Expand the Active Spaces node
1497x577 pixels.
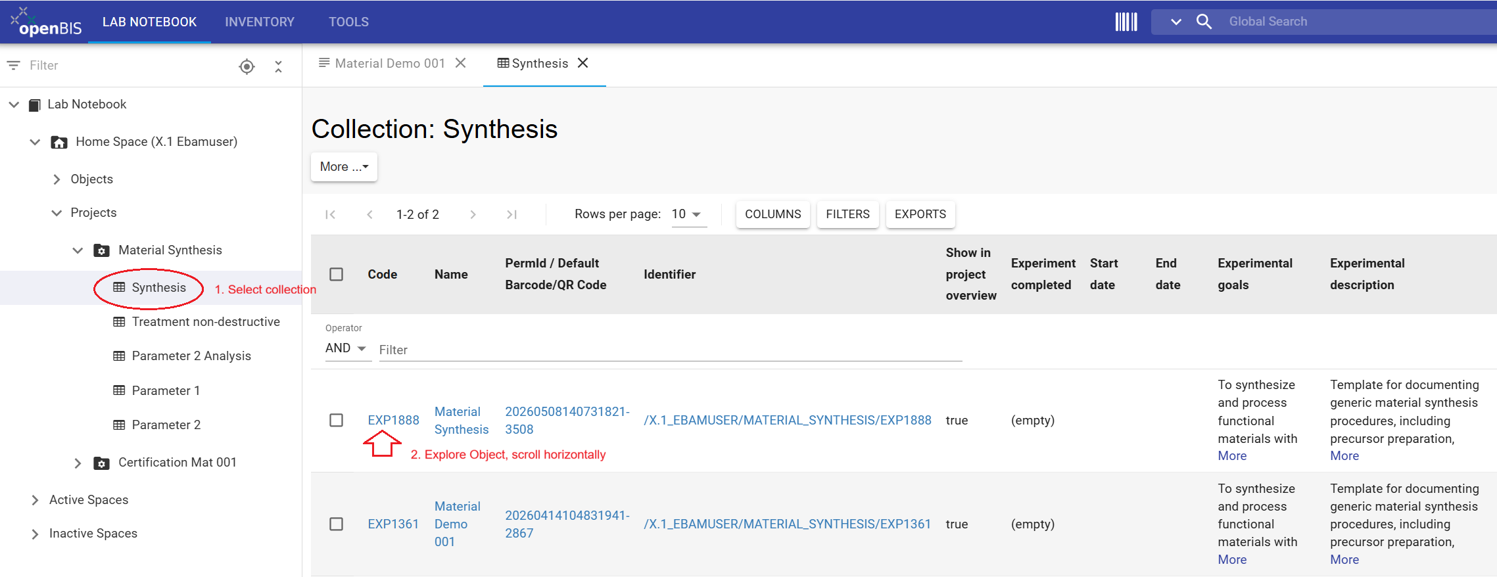pos(35,500)
